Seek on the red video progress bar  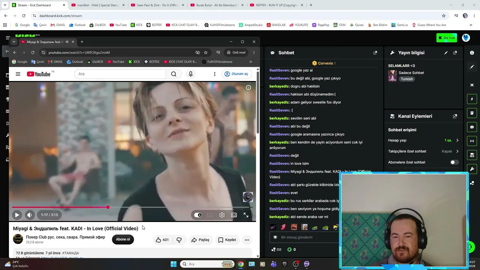coord(132,207)
